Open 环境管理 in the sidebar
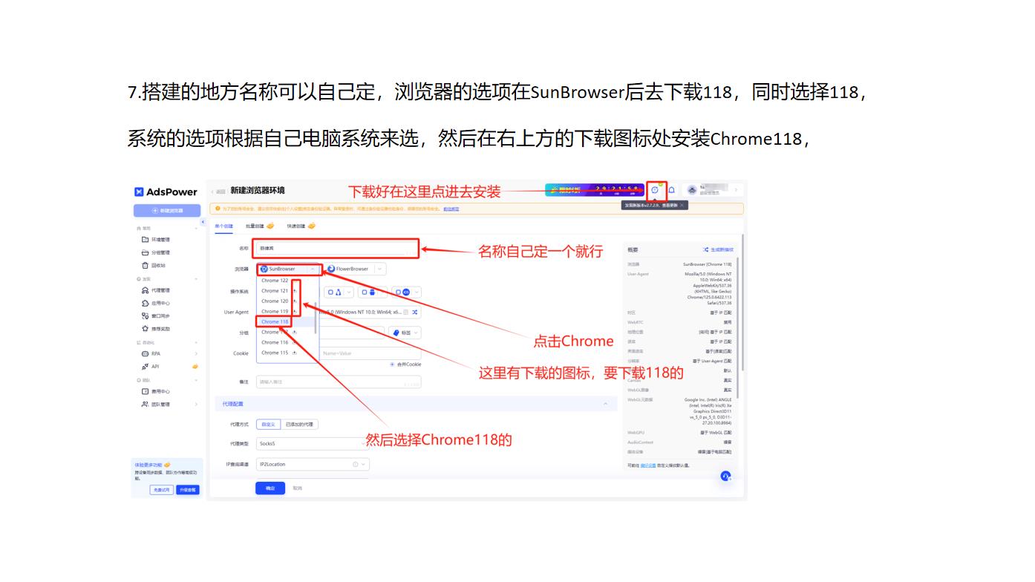Image resolution: width=1035 pixels, height=582 pixels. 157,240
